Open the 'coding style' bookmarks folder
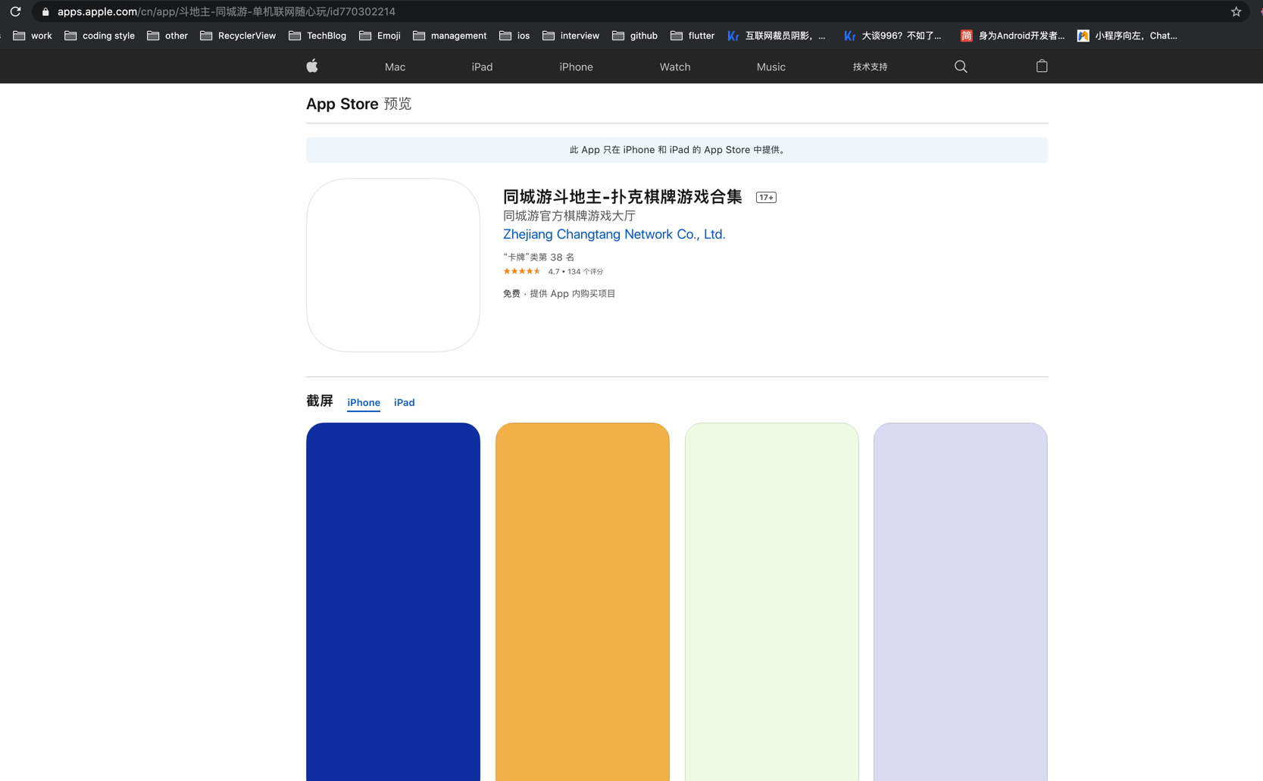 point(100,36)
